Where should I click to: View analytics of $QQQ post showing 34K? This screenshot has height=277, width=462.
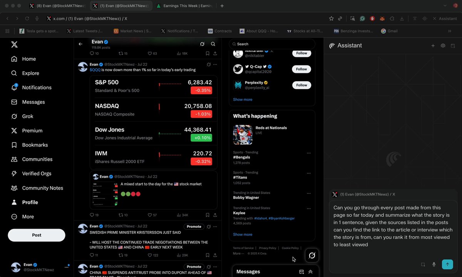(x=182, y=215)
